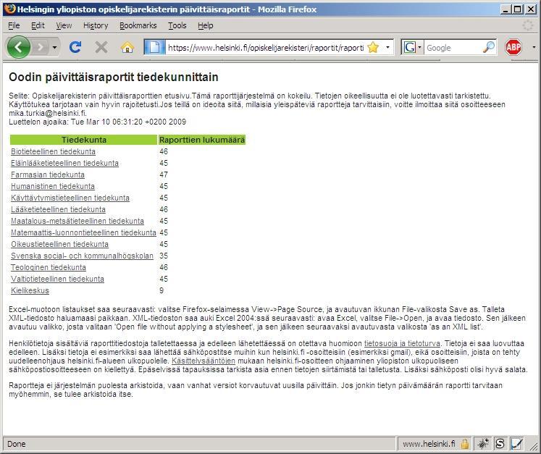Screen dimensions: 541x454
Task: Open Teologinen tiedekunta link
Action: (49, 267)
